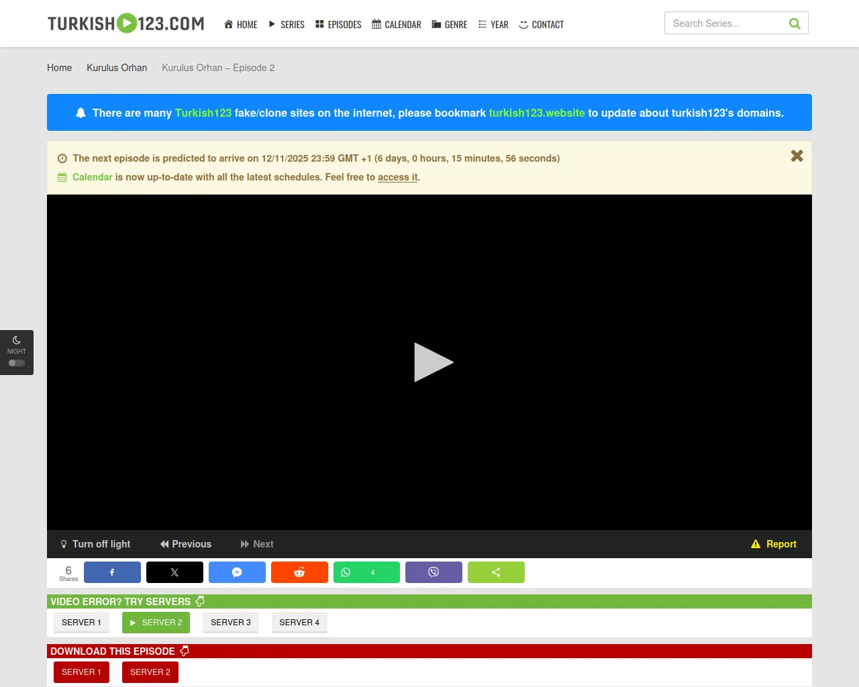859x687 pixels.
Task: Share episode via Messenger
Action: (x=237, y=572)
